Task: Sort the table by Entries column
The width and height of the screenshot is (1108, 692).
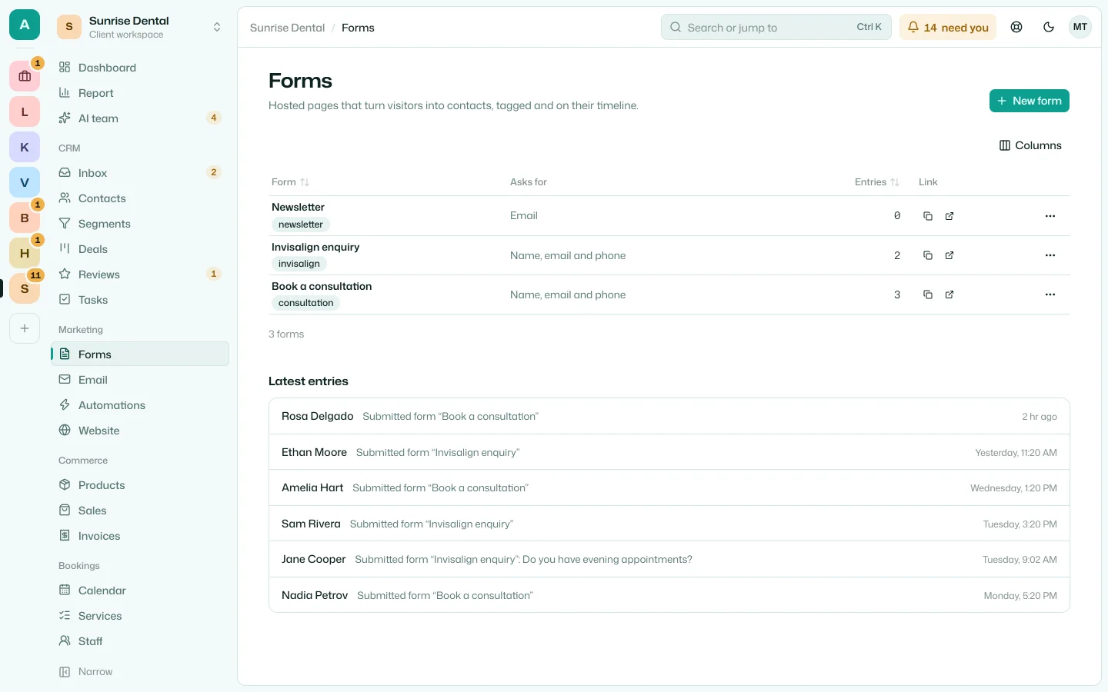Action: tap(877, 182)
